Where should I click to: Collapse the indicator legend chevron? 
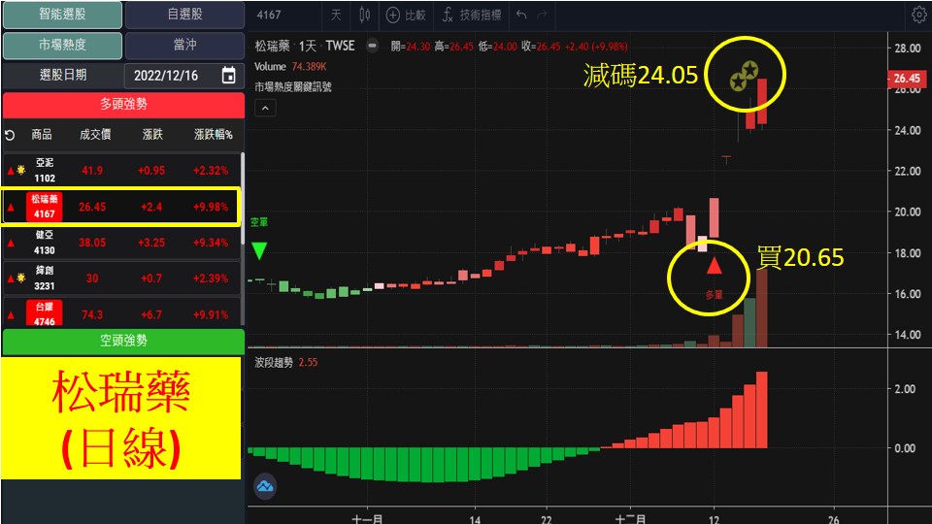(265, 108)
